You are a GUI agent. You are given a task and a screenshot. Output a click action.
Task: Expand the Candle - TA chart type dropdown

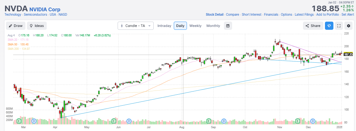point(135,26)
